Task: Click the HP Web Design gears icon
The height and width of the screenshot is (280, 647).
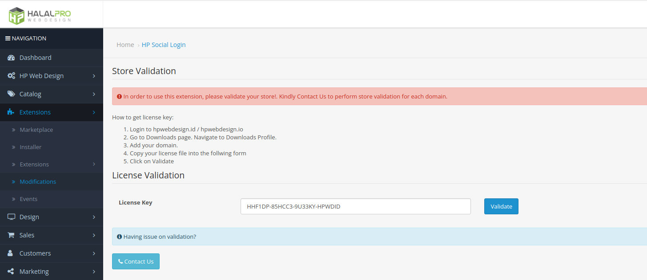Action: point(11,76)
